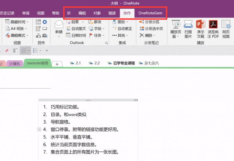
Task: Switch to the 编辑 tab
Action: (82, 13)
